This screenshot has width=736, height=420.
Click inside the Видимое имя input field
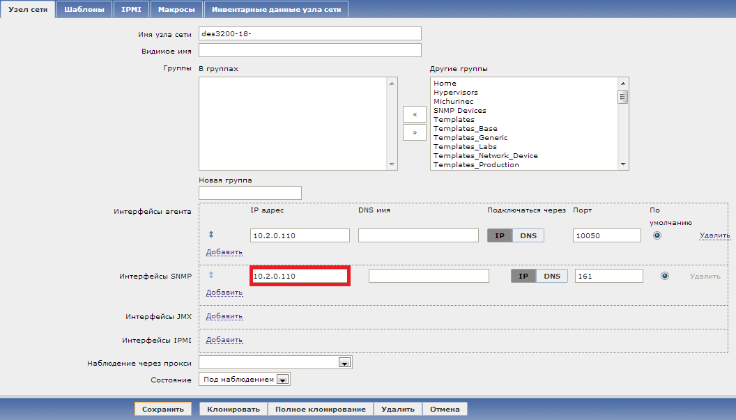(309, 49)
